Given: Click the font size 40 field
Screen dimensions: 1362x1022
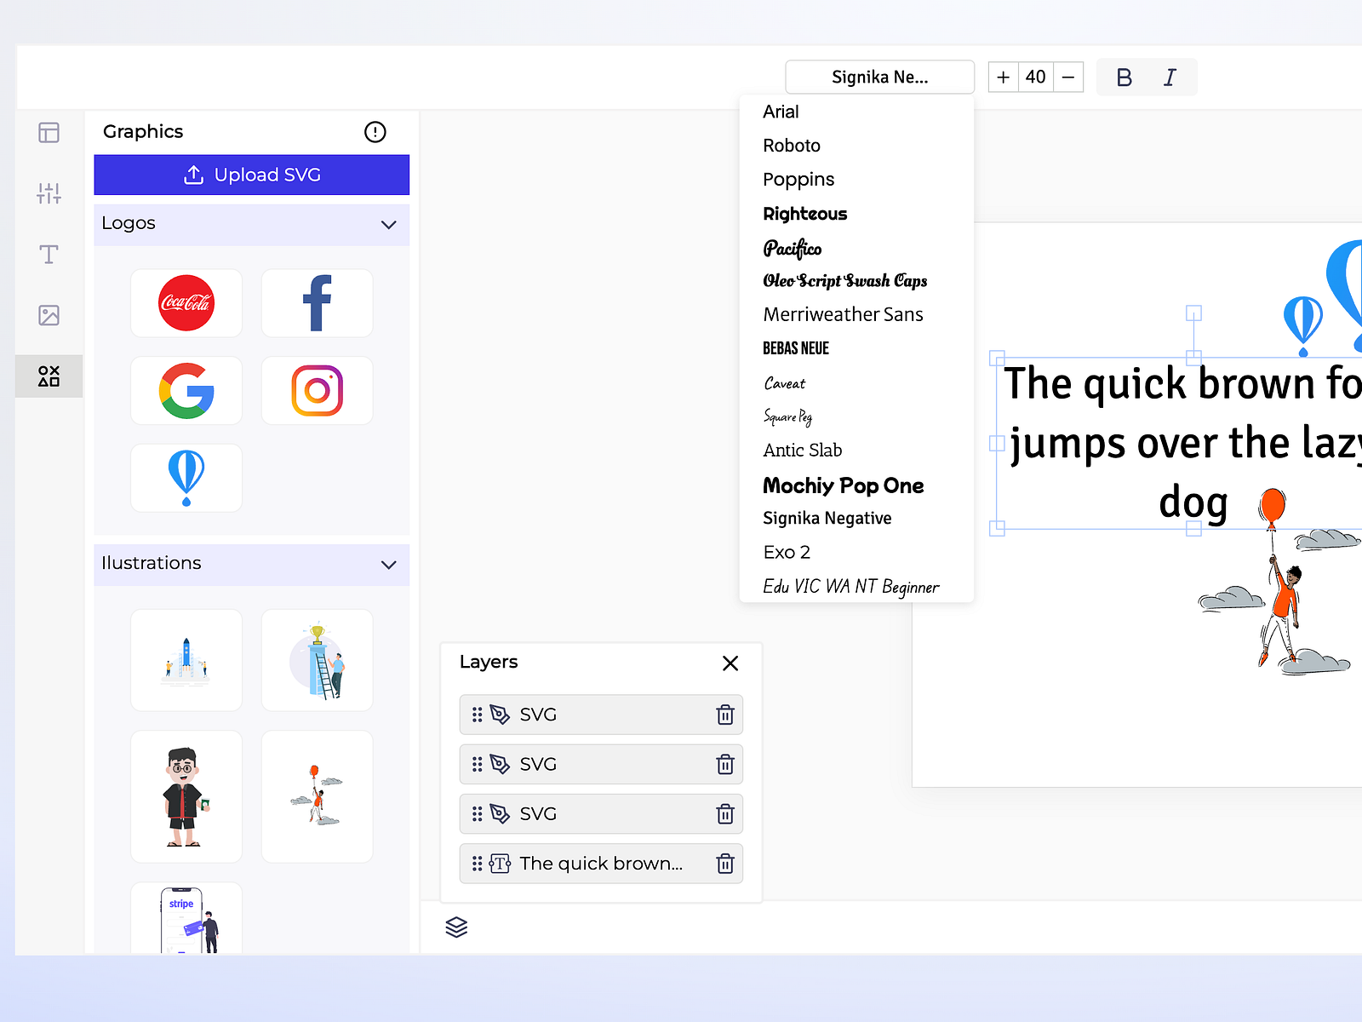Looking at the screenshot, I should coord(1035,77).
